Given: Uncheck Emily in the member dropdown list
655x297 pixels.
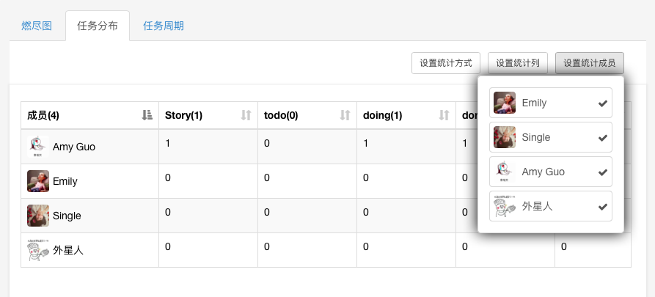Looking at the screenshot, I should (x=602, y=103).
